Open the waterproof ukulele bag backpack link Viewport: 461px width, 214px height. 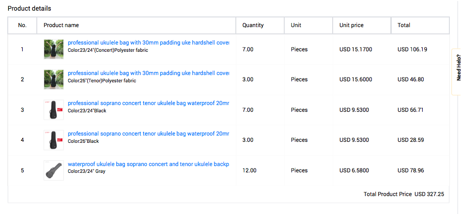149,164
